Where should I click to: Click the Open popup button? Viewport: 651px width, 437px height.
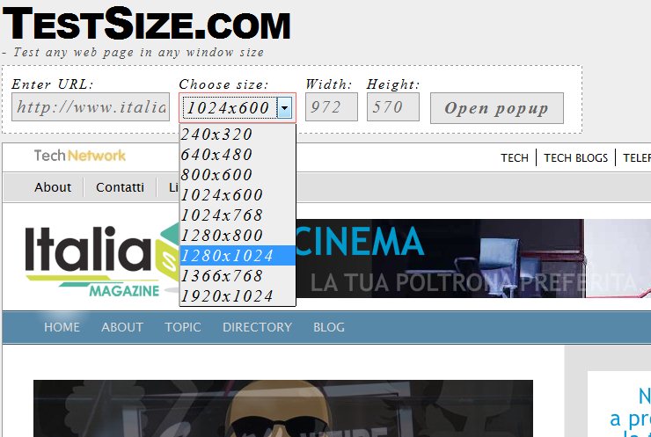coord(496,108)
